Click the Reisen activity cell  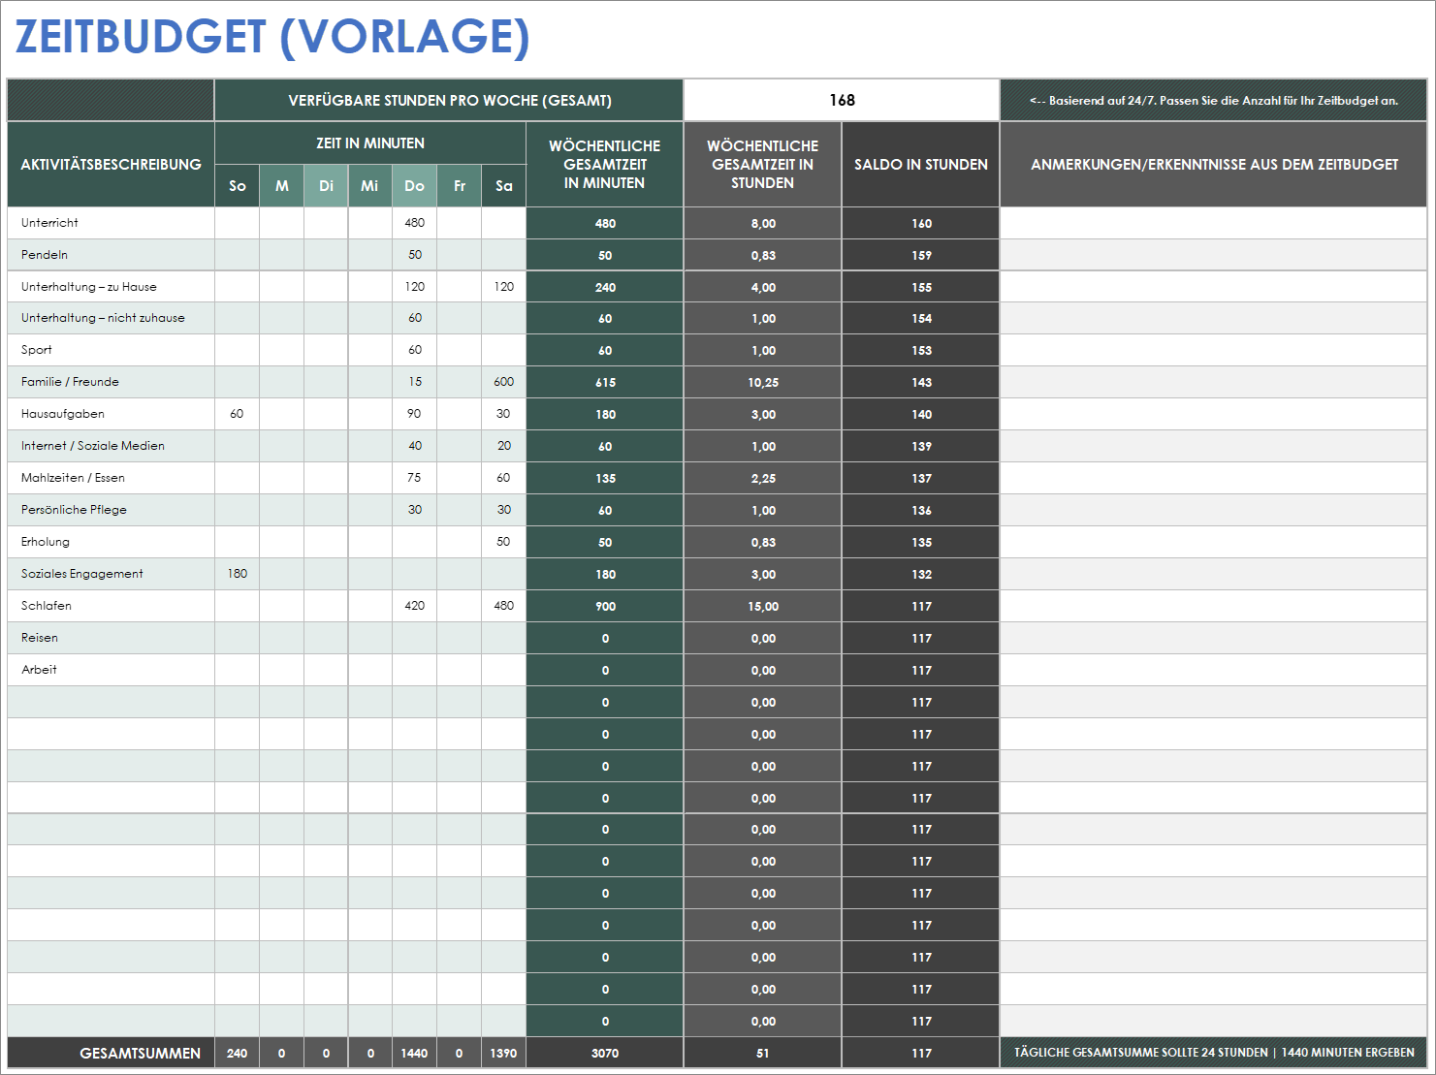pos(111,638)
